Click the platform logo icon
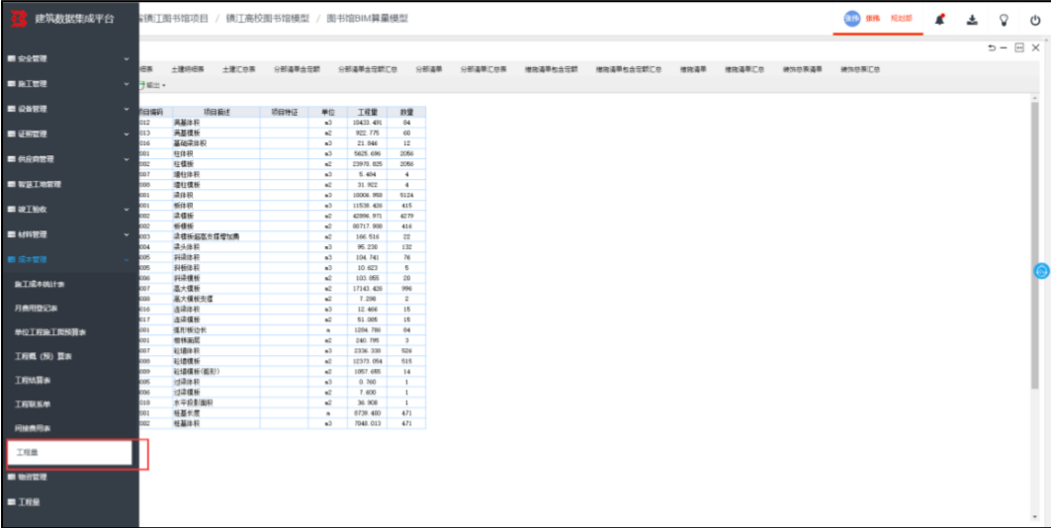 click(20, 18)
